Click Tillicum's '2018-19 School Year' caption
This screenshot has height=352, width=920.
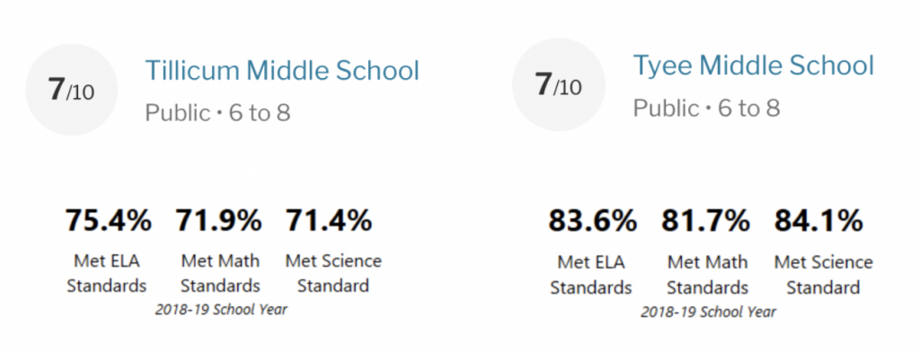click(x=221, y=310)
